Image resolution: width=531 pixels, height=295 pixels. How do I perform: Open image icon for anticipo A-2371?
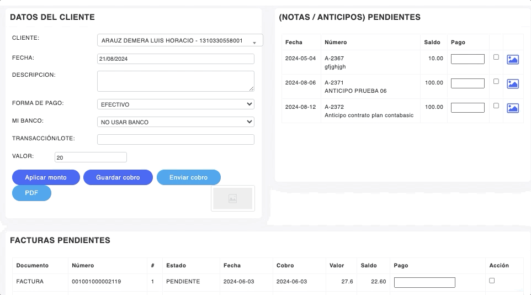point(513,84)
